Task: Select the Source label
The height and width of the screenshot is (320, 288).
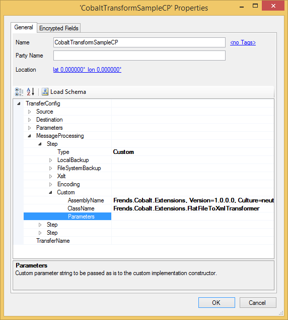Action: point(45,112)
